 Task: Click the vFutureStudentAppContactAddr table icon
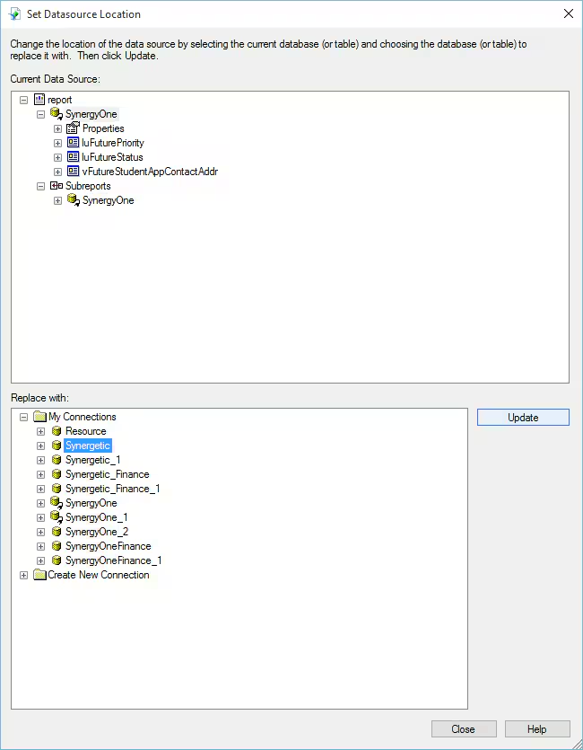click(73, 172)
